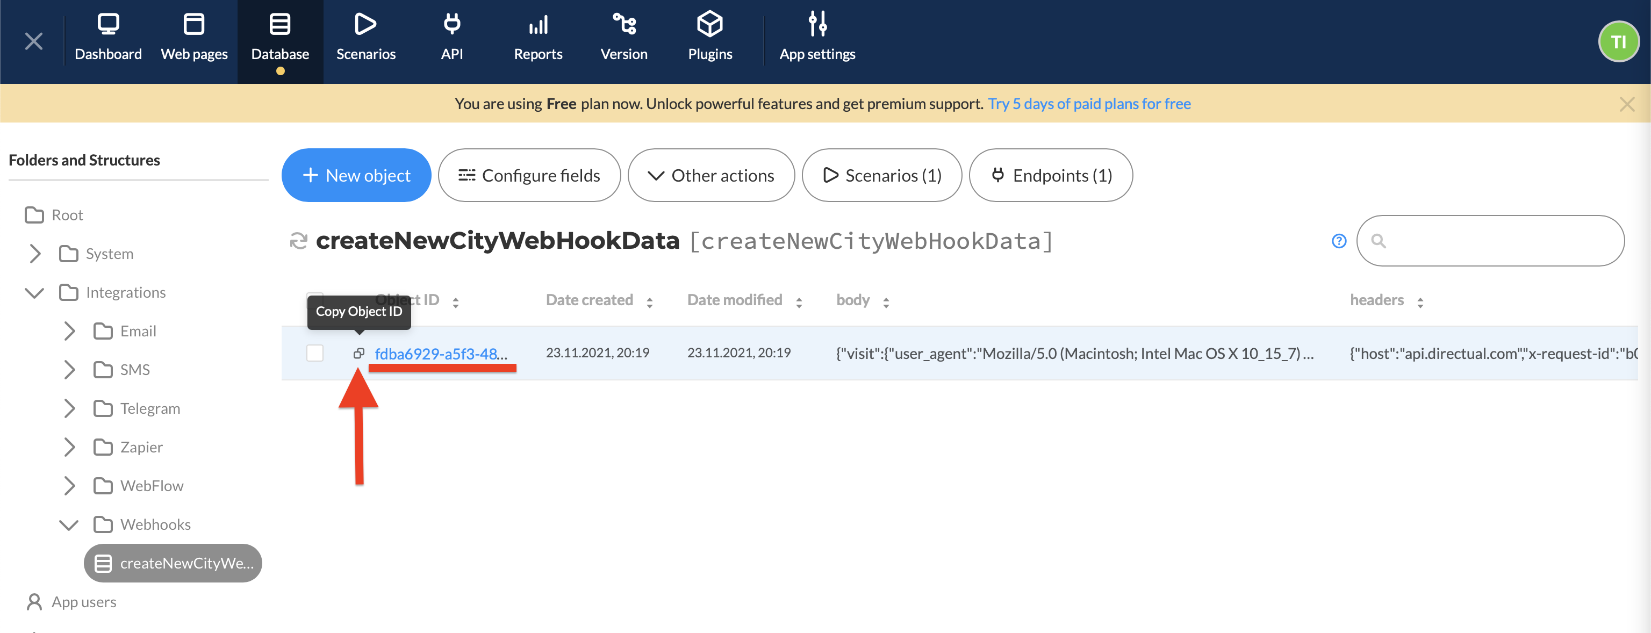
Task: Go to Web pages section
Action: coord(194,38)
